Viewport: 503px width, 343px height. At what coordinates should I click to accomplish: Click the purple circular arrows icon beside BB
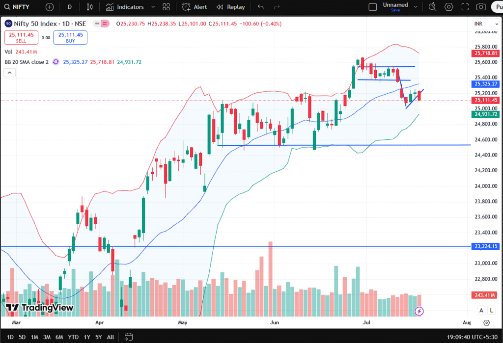click(56, 62)
